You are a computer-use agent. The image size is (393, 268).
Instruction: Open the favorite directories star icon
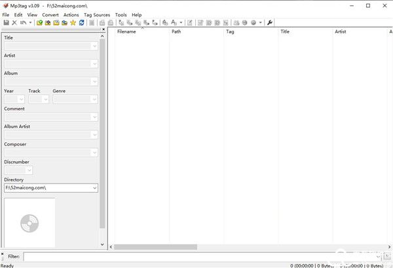[x=73, y=23]
